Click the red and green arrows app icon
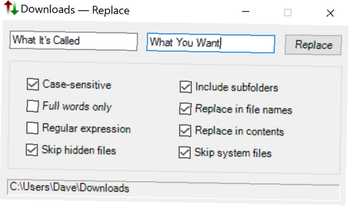The image size is (349, 206). click(12, 8)
